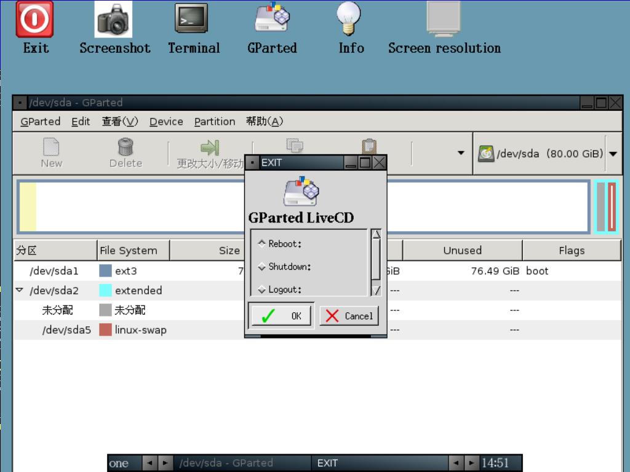This screenshot has height=472, width=630.
Task: Click the Copy partition toolbar icon
Action: coord(295,145)
